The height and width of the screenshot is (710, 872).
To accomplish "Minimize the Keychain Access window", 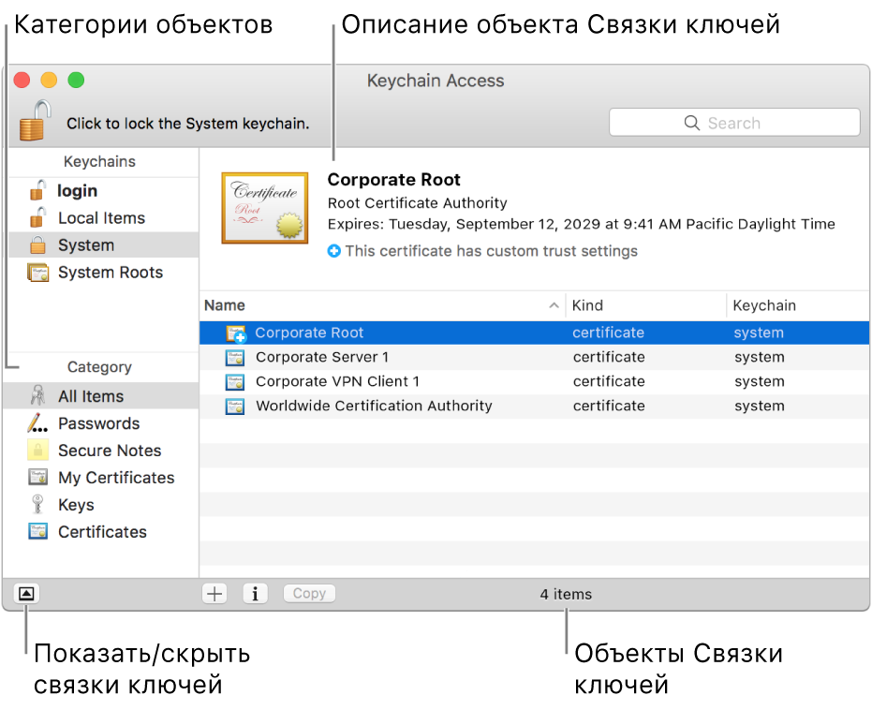I will (x=49, y=81).
